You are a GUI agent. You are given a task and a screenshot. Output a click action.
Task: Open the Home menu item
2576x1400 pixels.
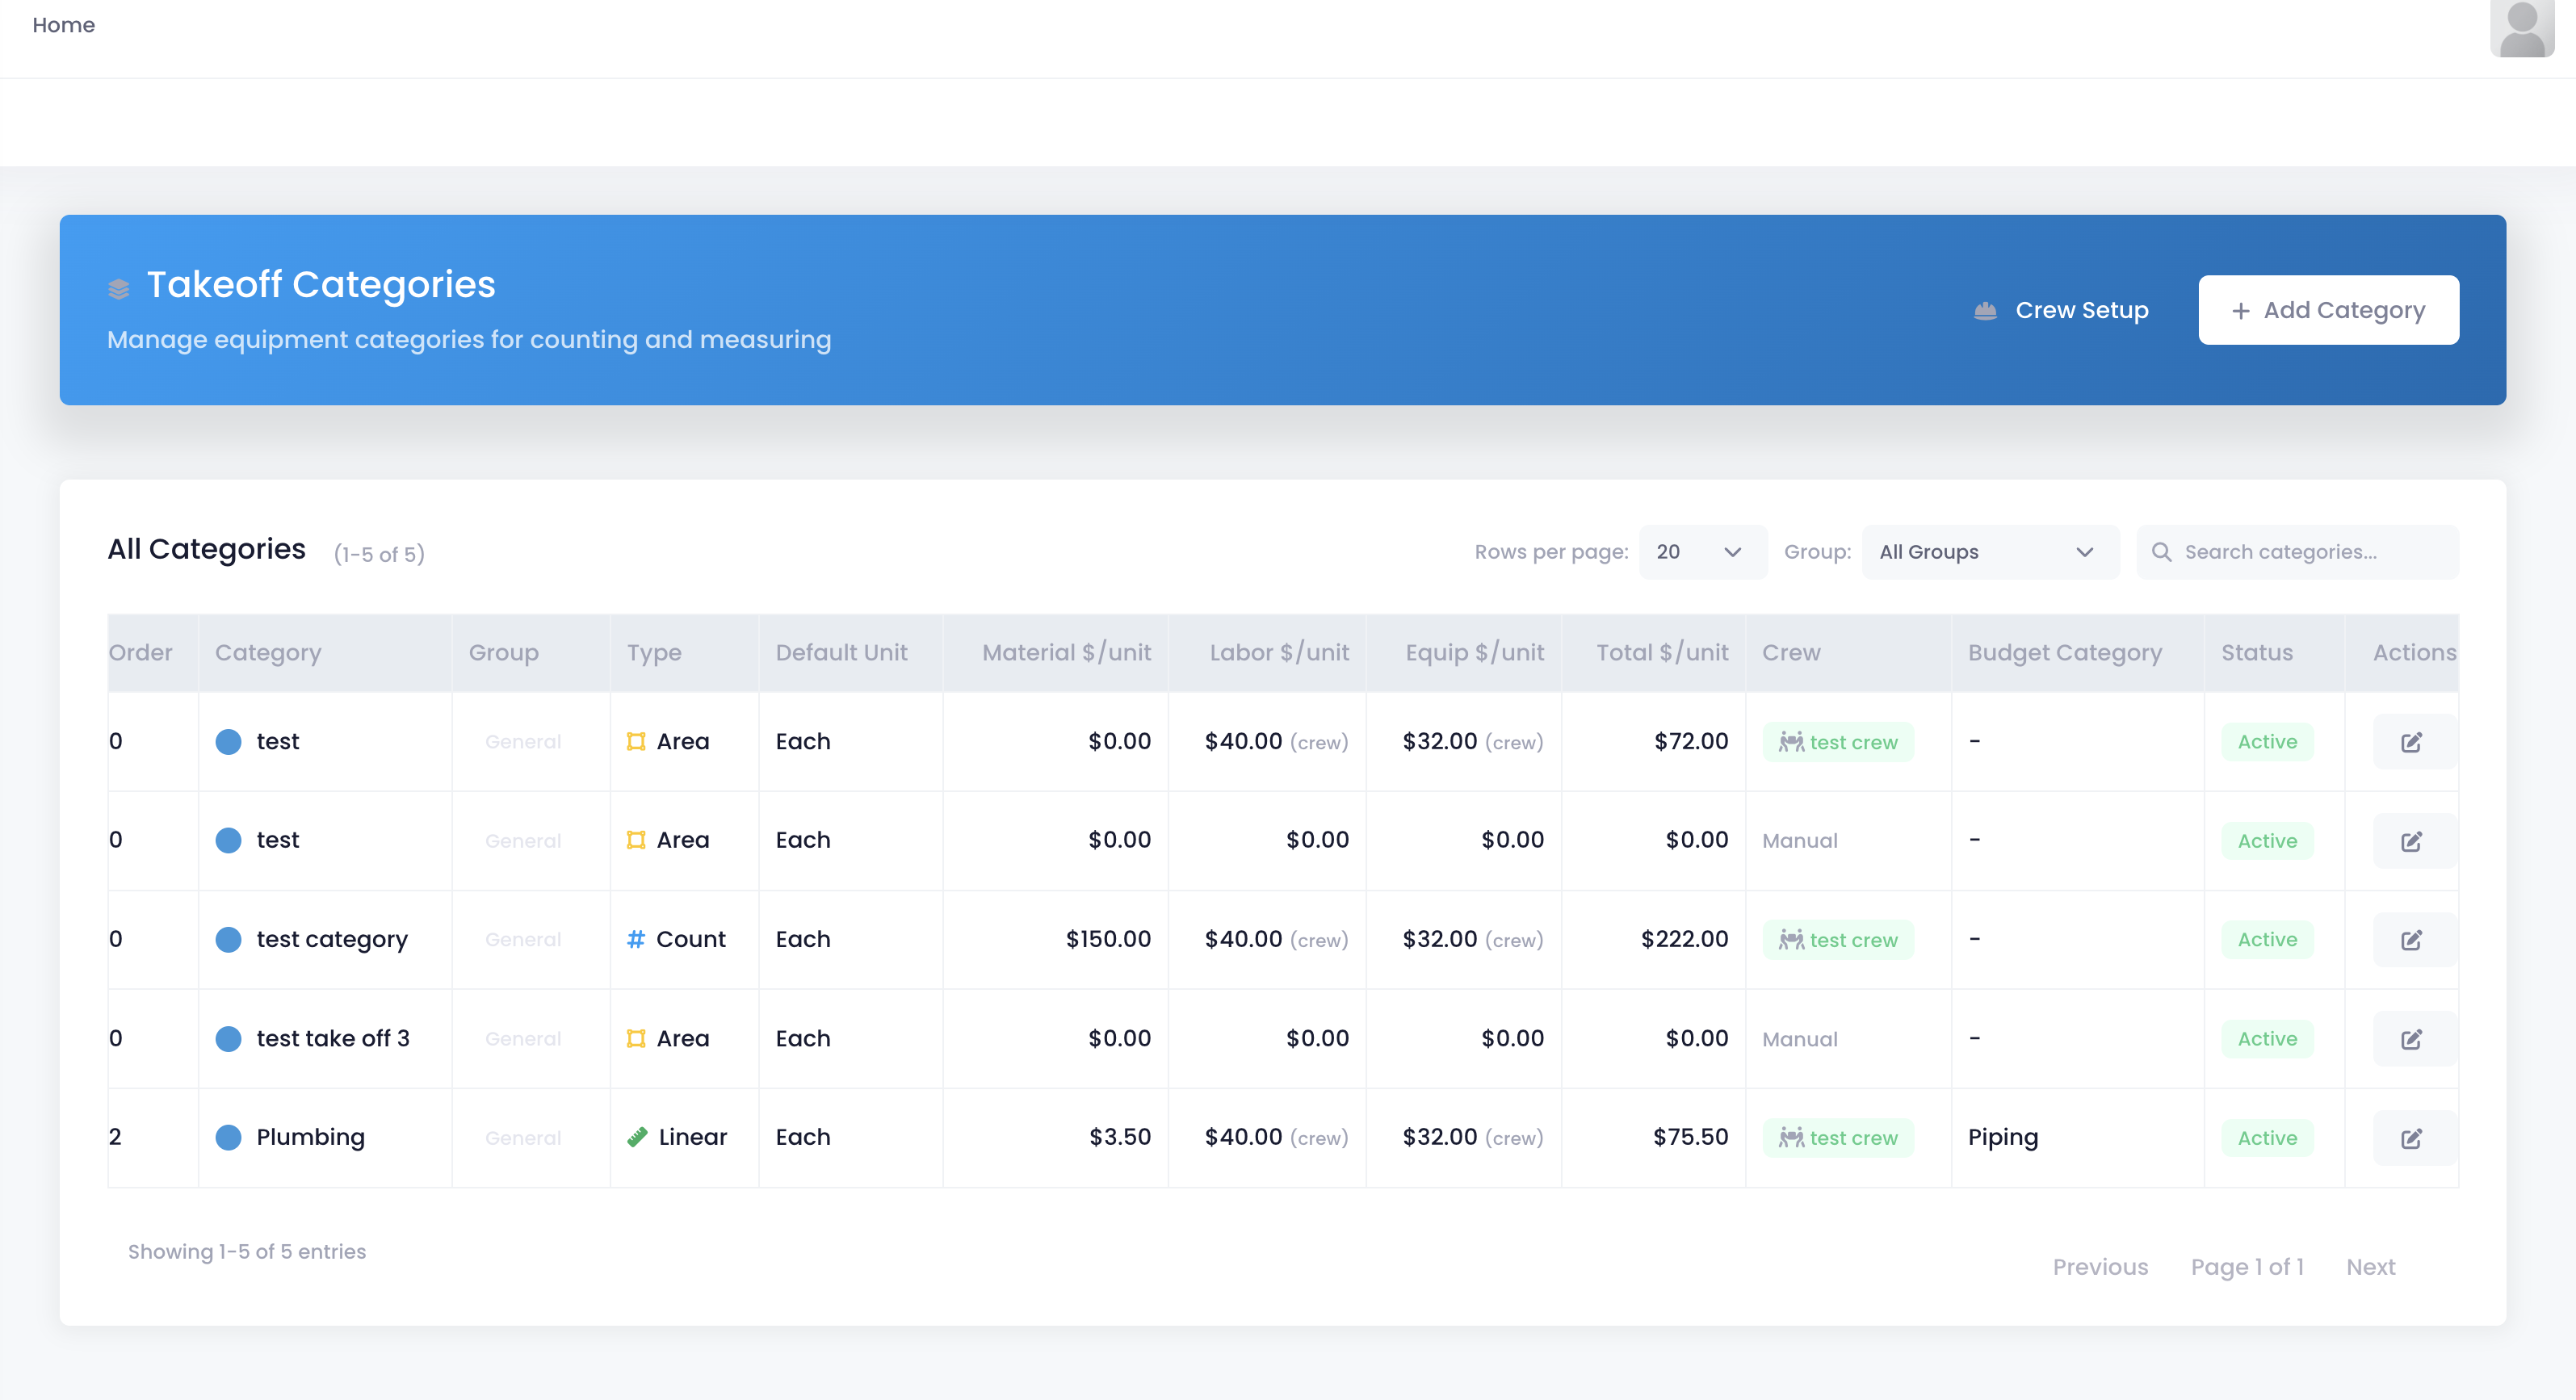(63, 25)
